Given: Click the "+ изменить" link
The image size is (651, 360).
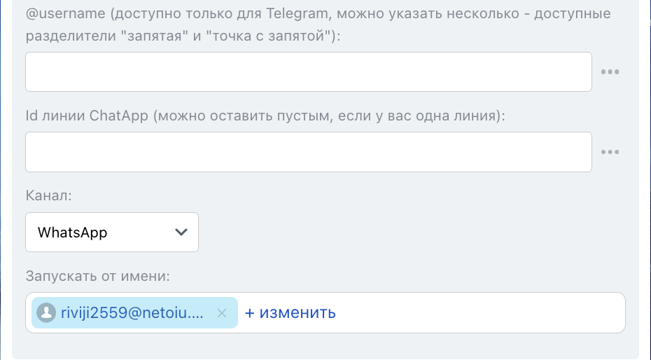Looking at the screenshot, I should (x=290, y=313).
